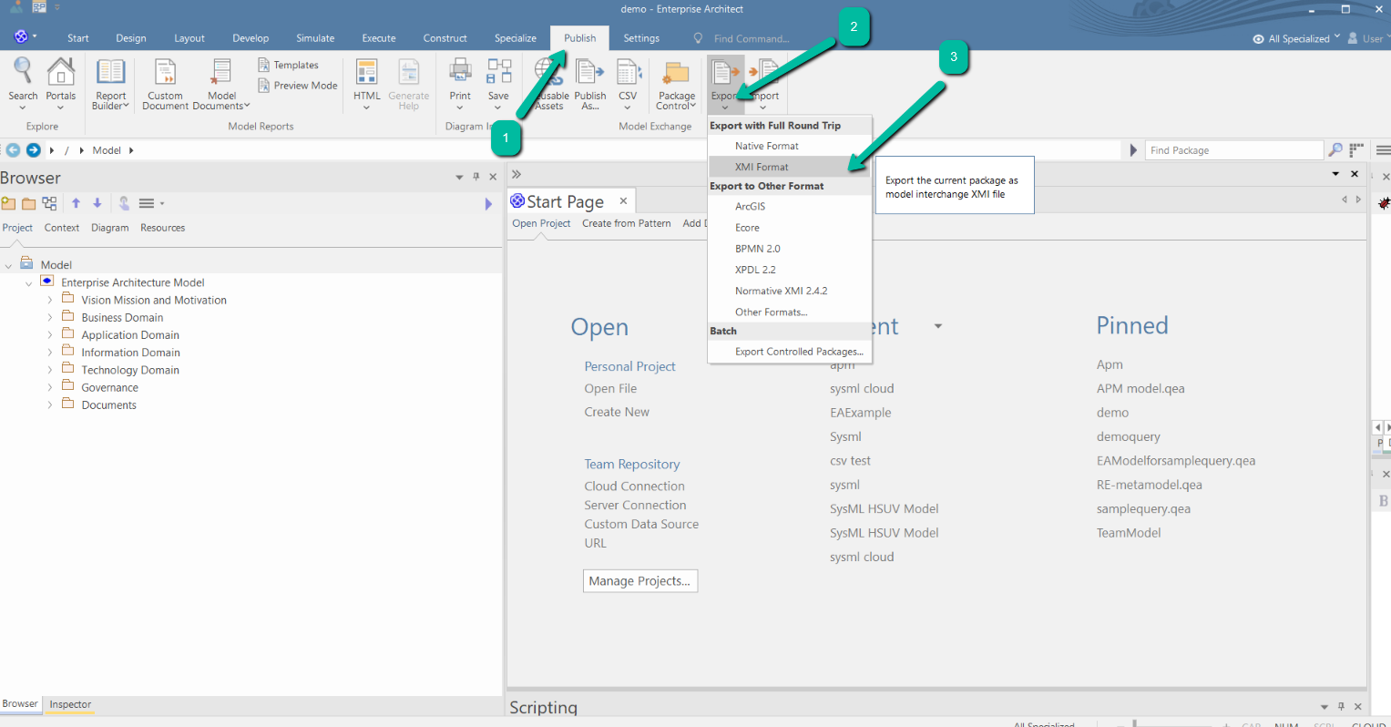The image size is (1391, 727).
Task: Click Create from Pattern tab
Action: (627, 223)
